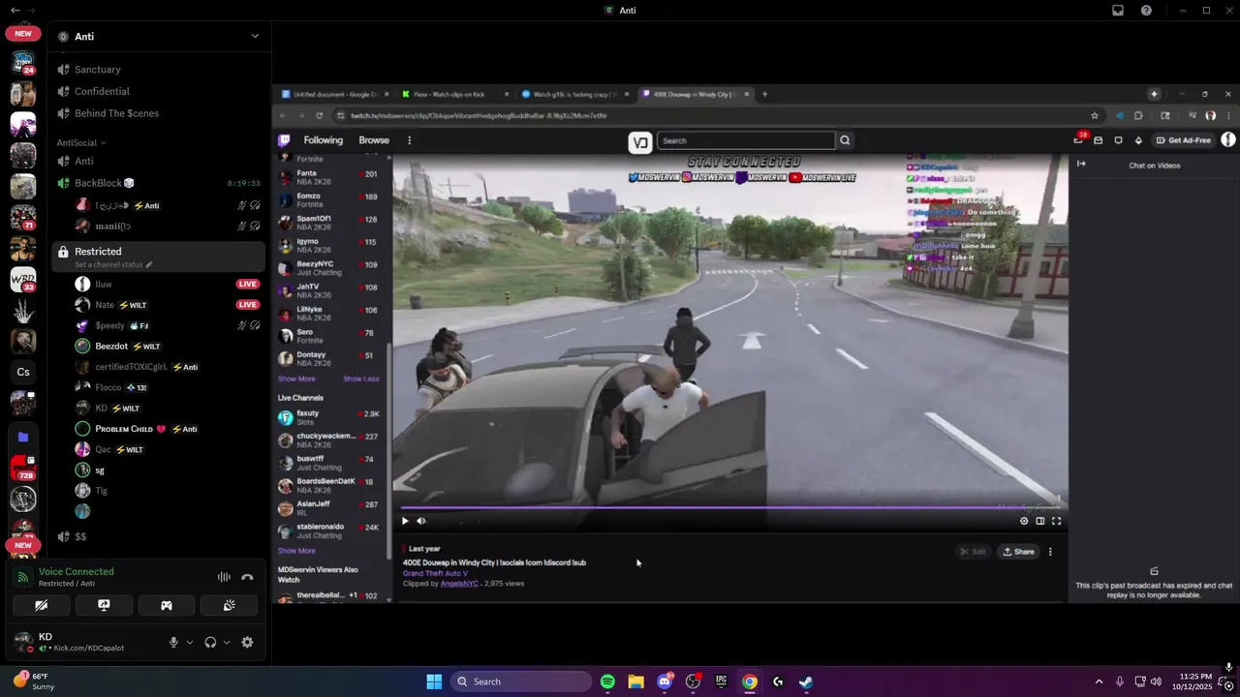Screen dimensions: 1240x697
Task: Switch to Untitled document Google Docs tab
Action: pos(334,94)
